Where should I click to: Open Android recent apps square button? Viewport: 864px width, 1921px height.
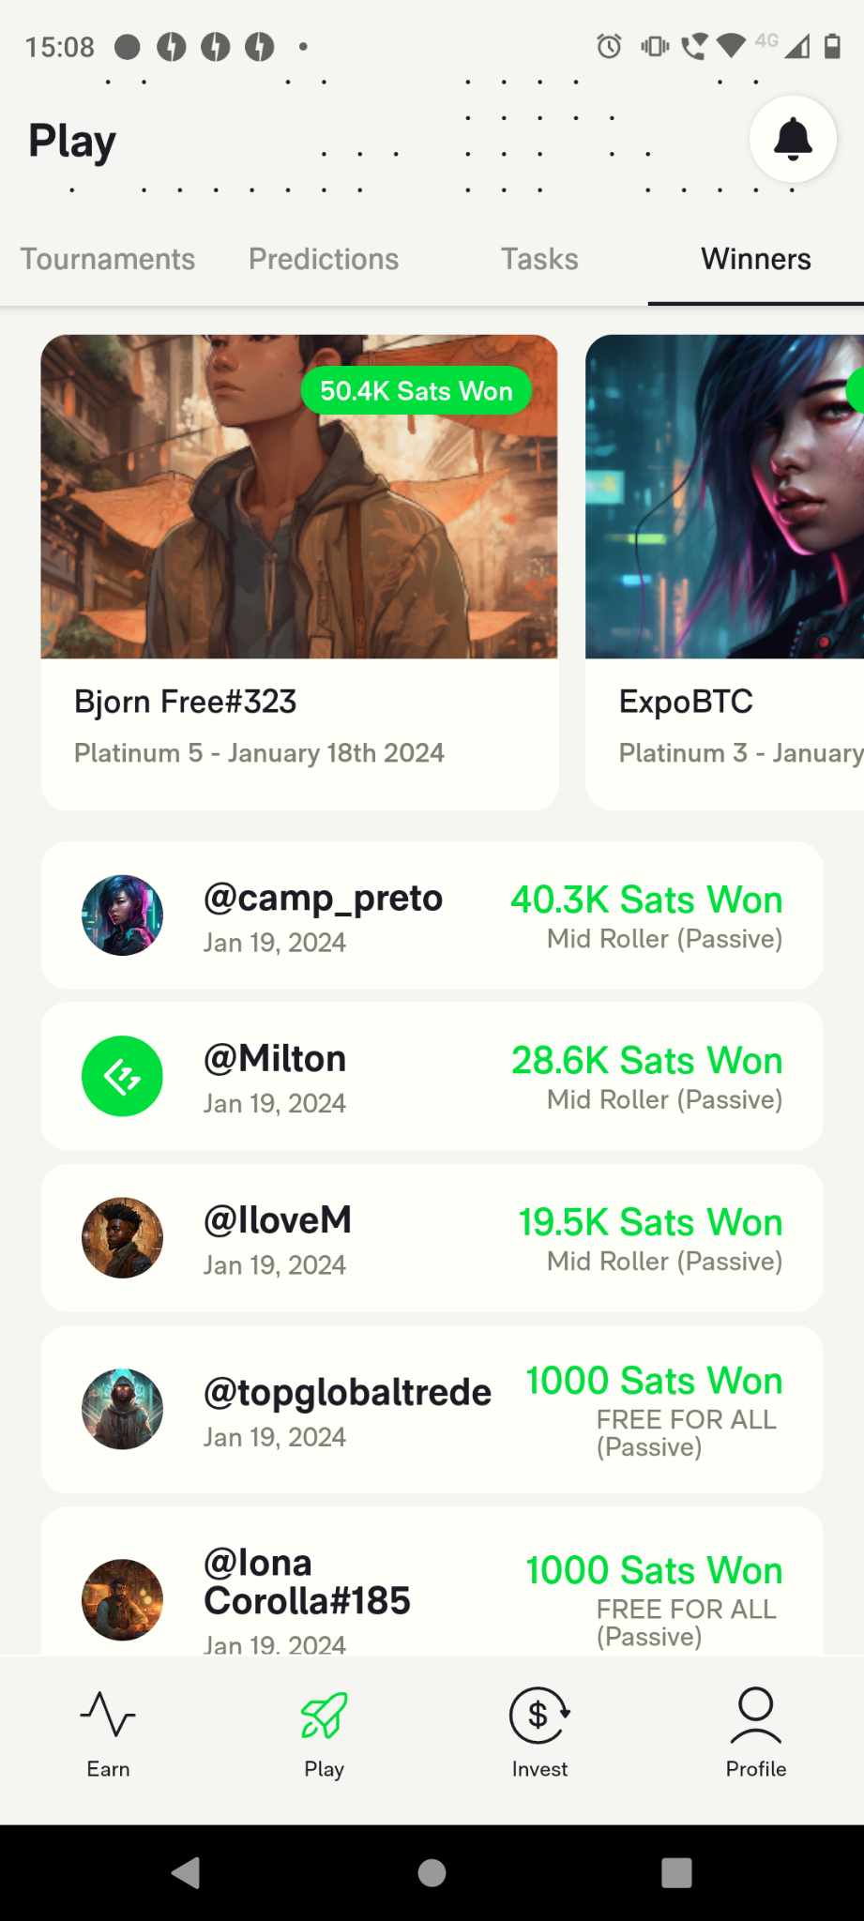(676, 1872)
